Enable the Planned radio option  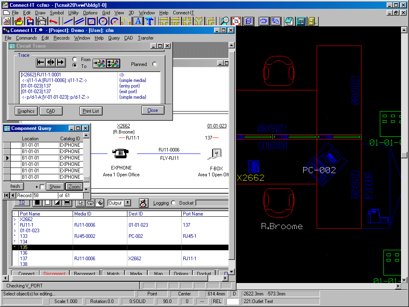tap(155, 64)
